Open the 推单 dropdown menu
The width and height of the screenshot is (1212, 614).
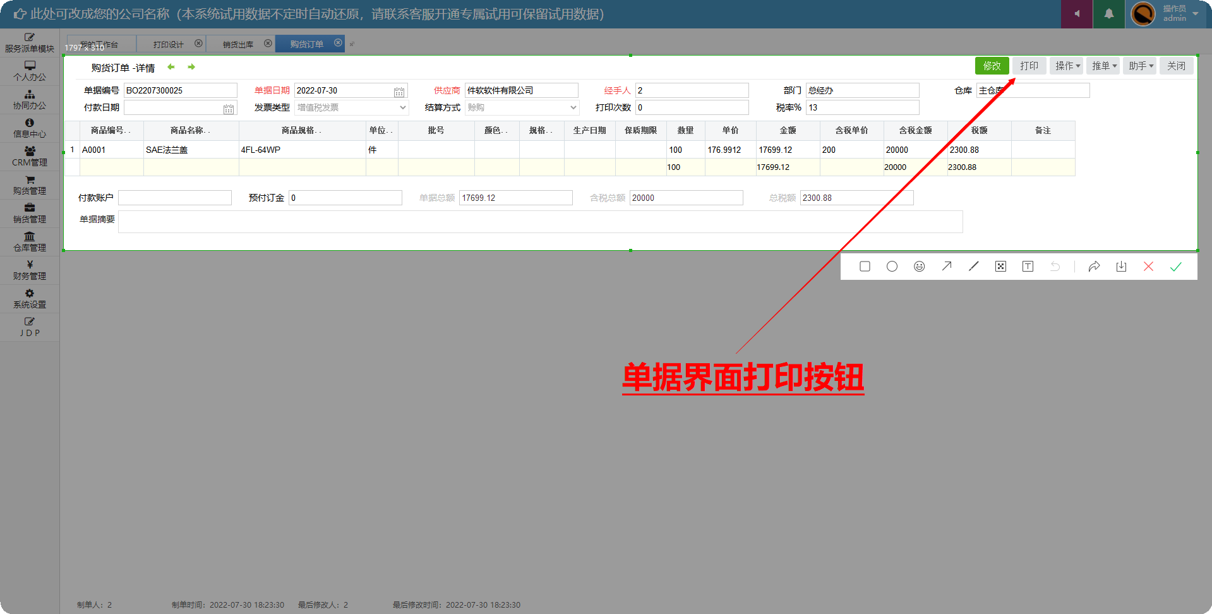pyautogui.click(x=1103, y=66)
